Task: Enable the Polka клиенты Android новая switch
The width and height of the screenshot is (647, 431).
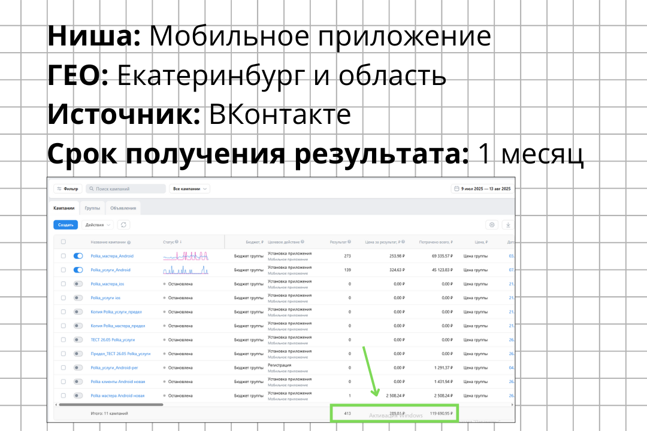Action: [x=78, y=381]
